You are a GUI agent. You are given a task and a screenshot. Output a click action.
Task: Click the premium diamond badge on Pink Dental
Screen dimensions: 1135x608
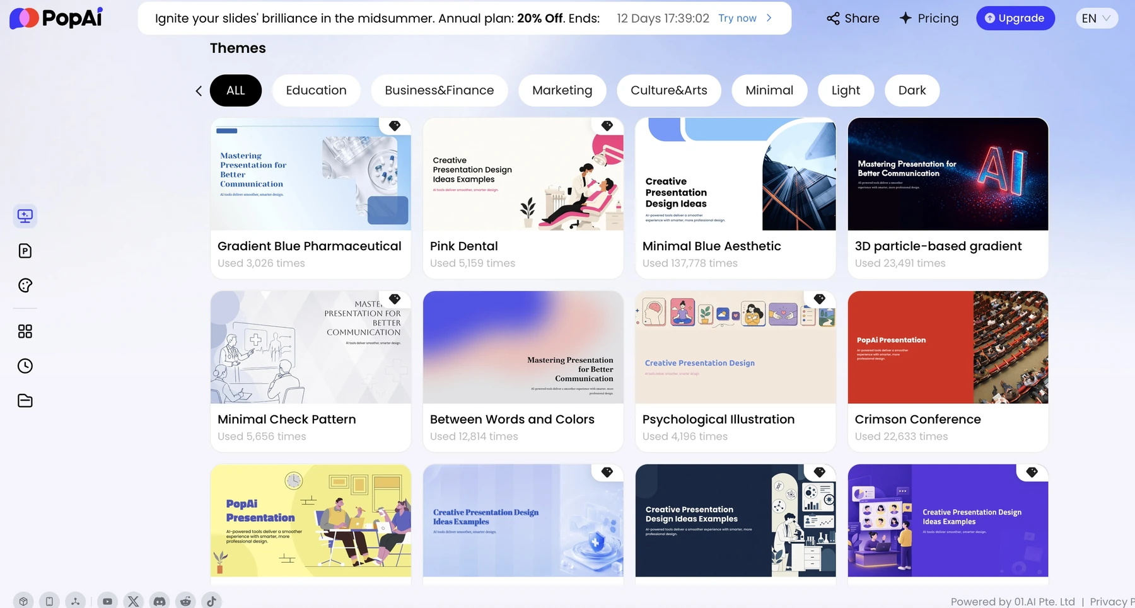click(x=607, y=125)
